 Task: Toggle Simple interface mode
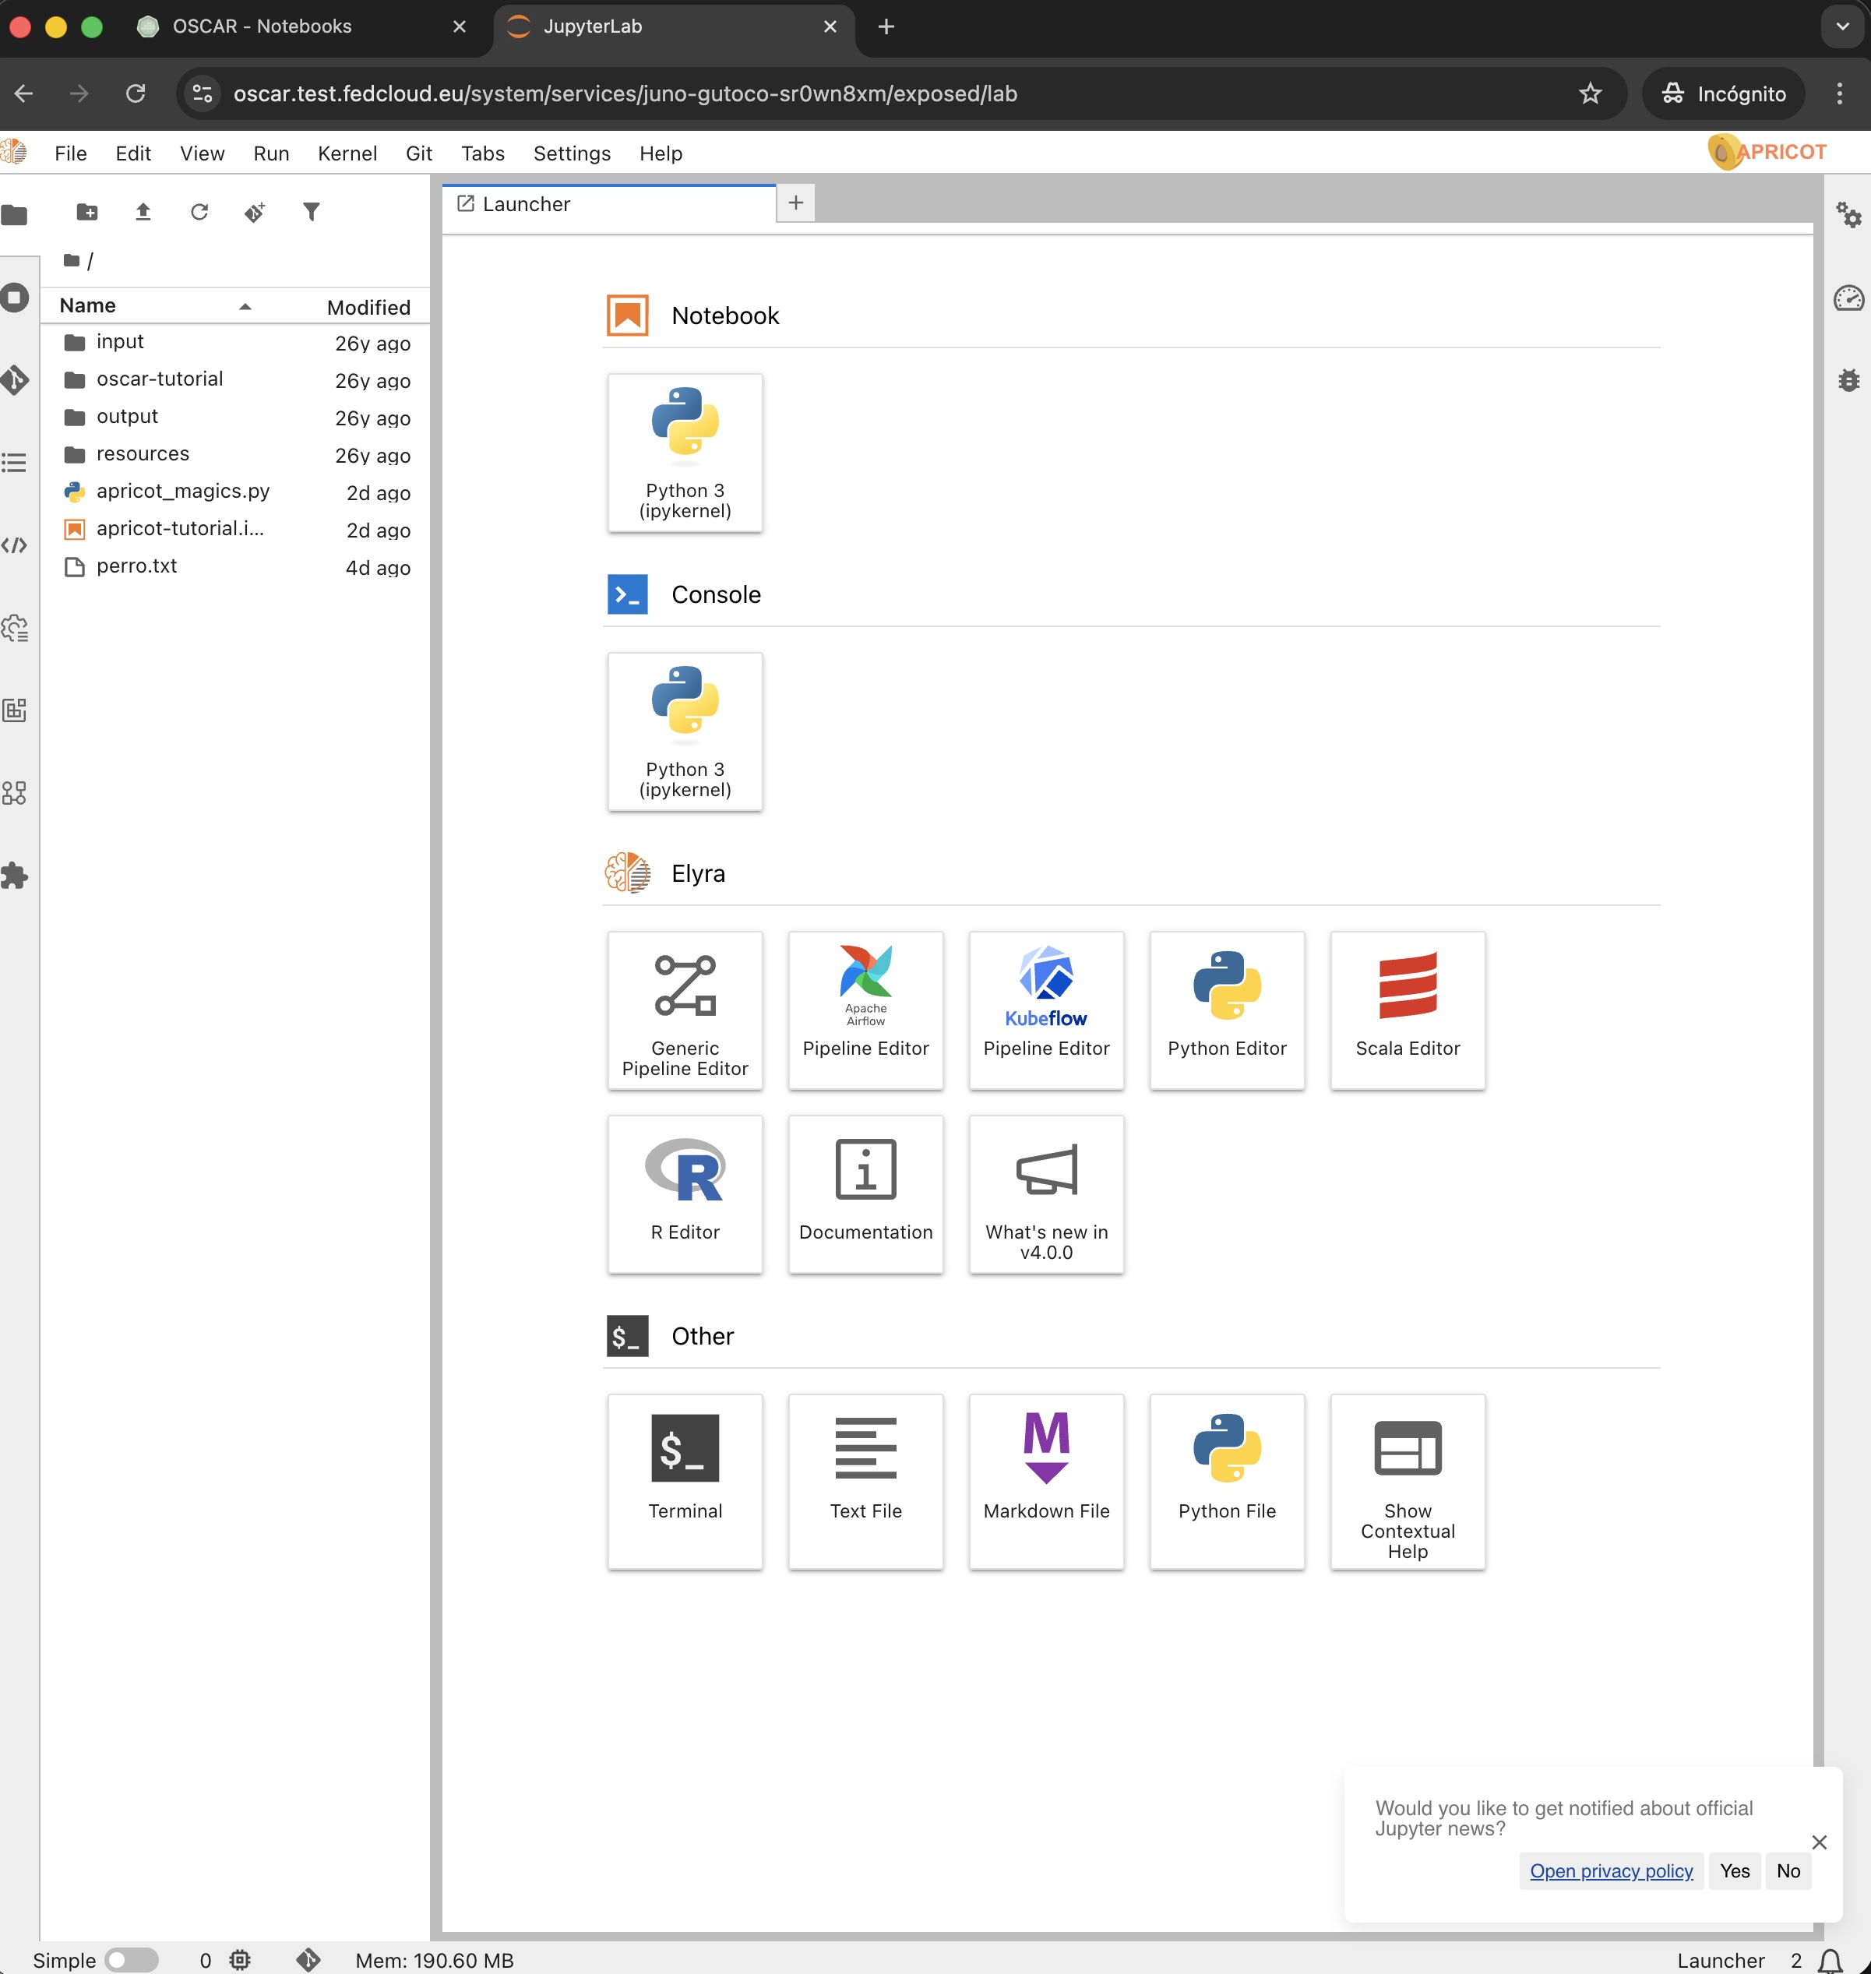click(131, 1959)
